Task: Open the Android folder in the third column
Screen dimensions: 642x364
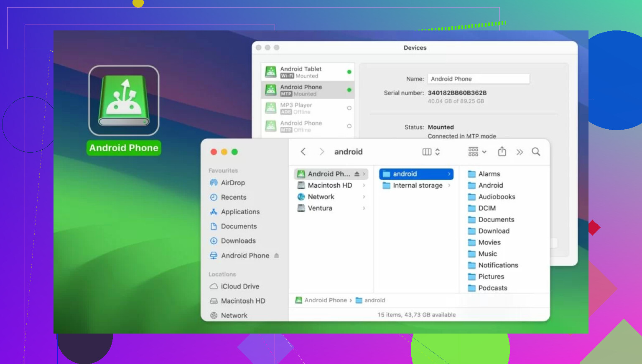Action: [x=485, y=185]
